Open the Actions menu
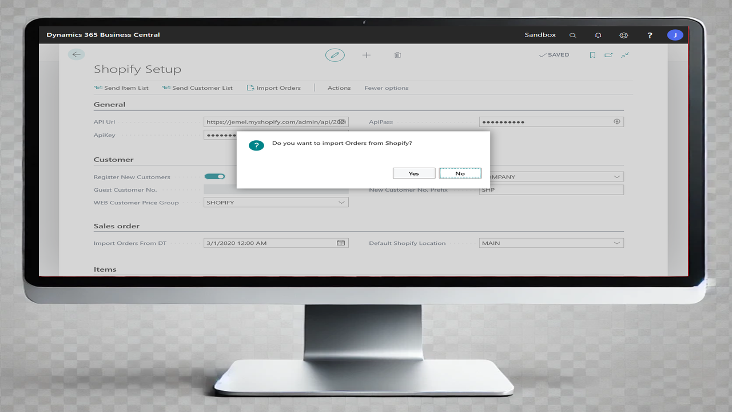The width and height of the screenshot is (732, 412). pos(339,88)
